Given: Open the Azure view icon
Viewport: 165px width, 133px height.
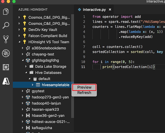Looking at the screenshot, I should [6, 81].
